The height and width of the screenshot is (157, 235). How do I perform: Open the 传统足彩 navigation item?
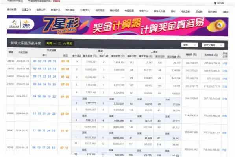click(x=185, y=11)
